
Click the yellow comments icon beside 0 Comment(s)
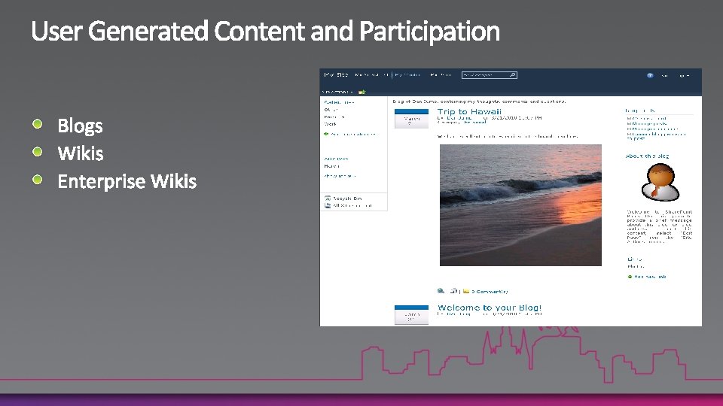click(466, 291)
